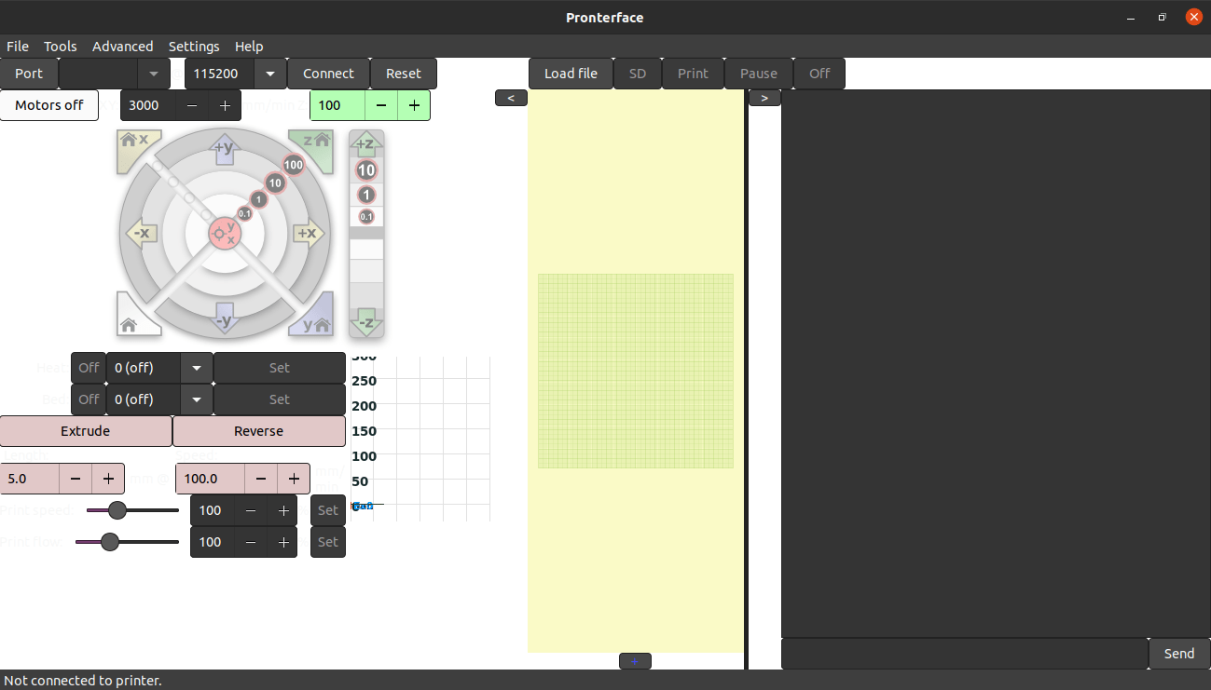
Task: Toggle bed Off button
Action: point(89,399)
